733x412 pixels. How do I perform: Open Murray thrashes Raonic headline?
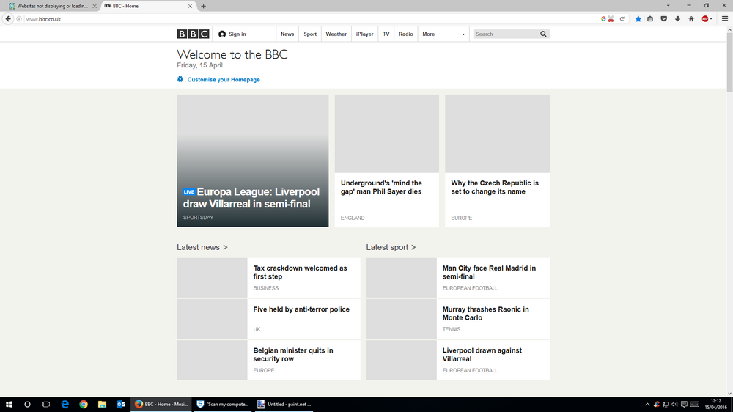[486, 313]
